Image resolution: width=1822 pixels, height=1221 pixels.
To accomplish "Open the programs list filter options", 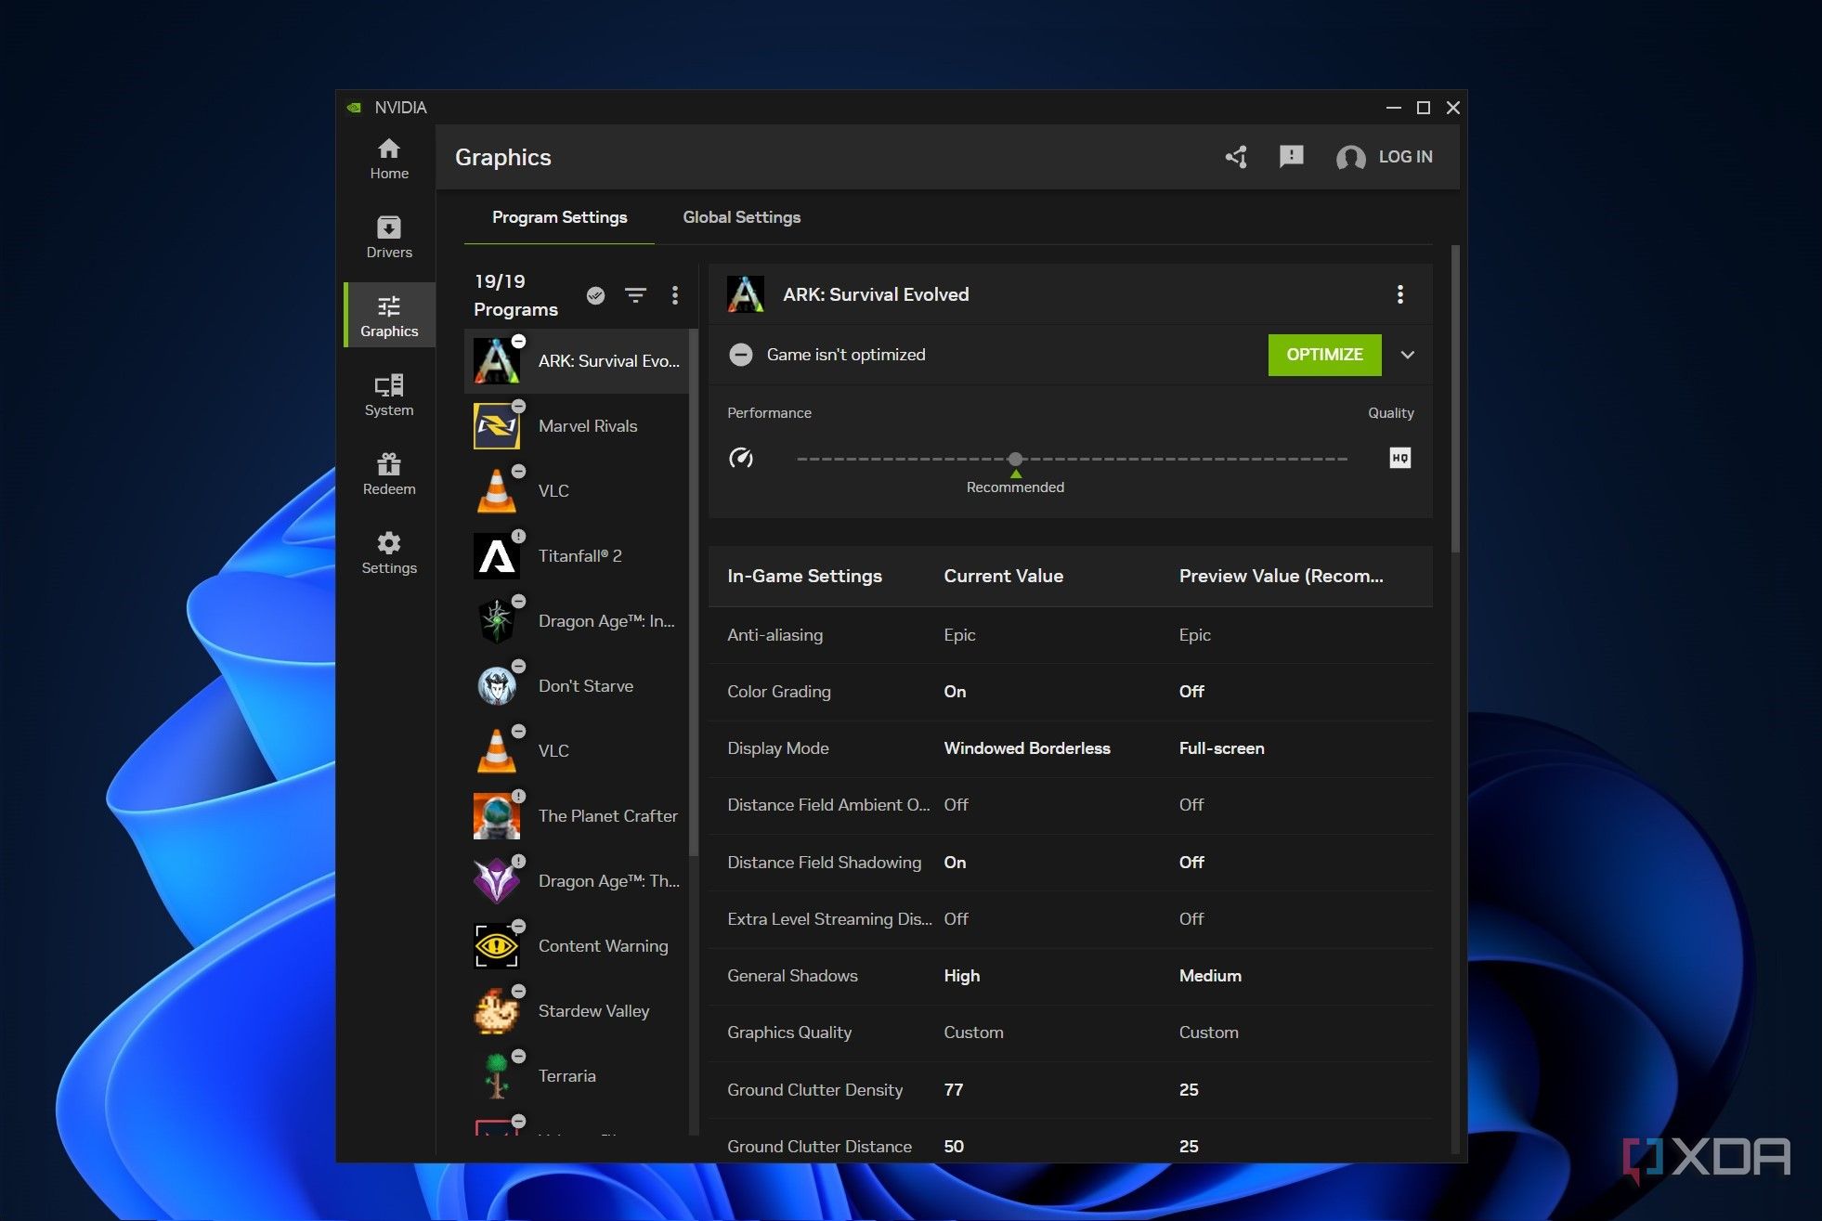I will point(635,295).
